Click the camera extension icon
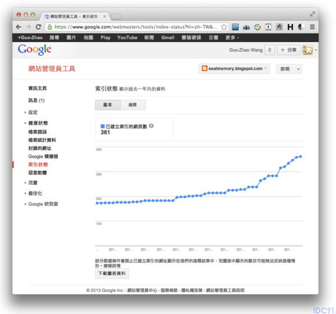This screenshot has height=314, width=336. (246, 27)
